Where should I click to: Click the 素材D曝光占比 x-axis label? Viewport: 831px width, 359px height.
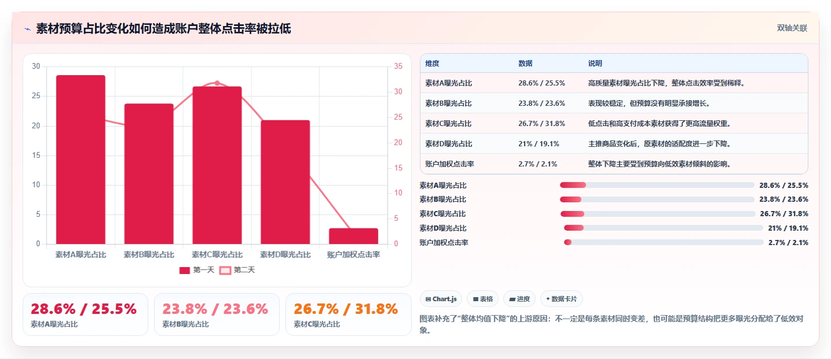coord(285,254)
